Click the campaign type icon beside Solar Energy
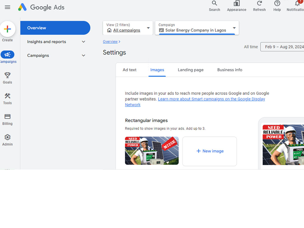The image size is (304, 228). pyautogui.click(x=161, y=30)
